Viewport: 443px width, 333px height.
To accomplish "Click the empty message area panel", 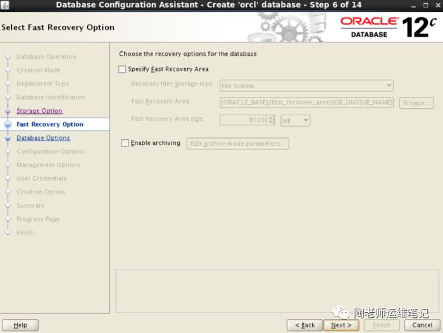I will (x=277, y=291).
